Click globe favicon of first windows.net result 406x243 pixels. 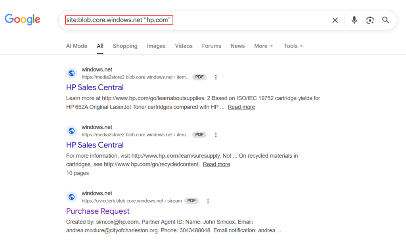tap(72, 73)
